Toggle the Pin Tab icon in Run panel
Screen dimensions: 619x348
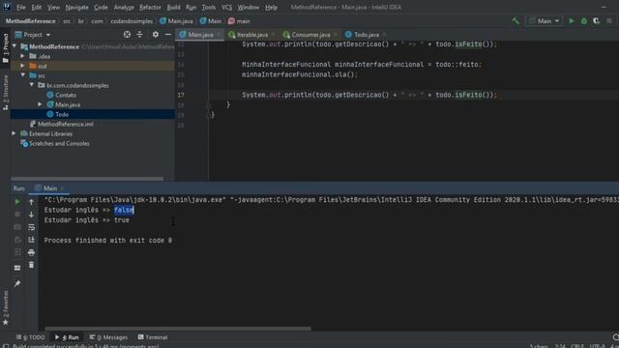(17, 283)
